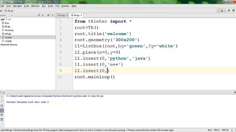Click l1.insert line with 'python','java'
Screen dimensions: 236x132
(112, 58)
